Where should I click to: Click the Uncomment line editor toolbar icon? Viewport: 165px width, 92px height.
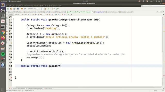click(71, 15)
